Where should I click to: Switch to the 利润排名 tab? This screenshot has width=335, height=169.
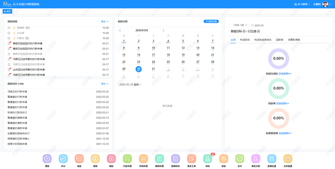click(x=245, y=40)
